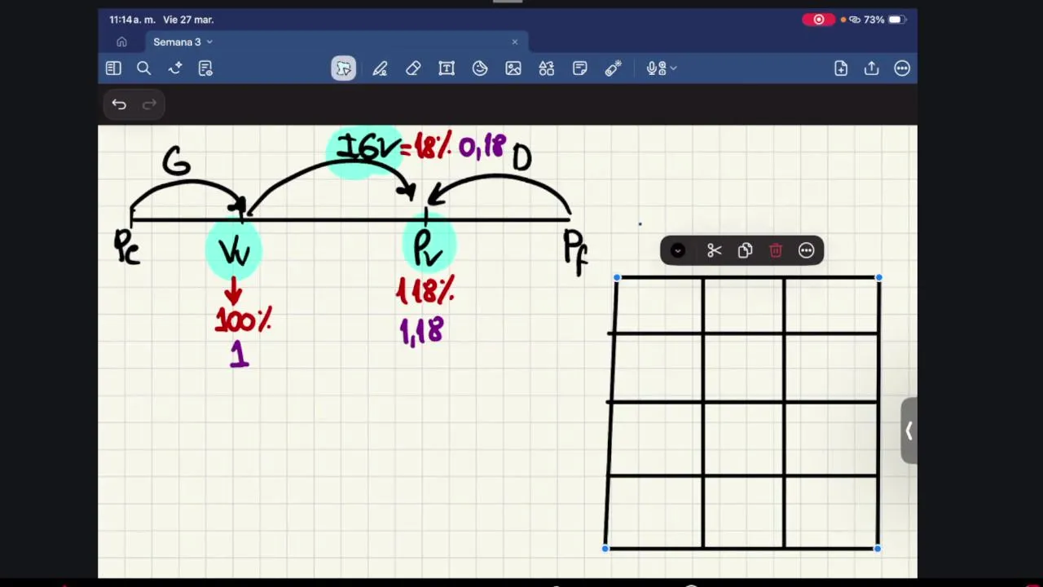Open the document outline icon
Image resolution: width=1043 pixels, height=587 pixels.
205,68
